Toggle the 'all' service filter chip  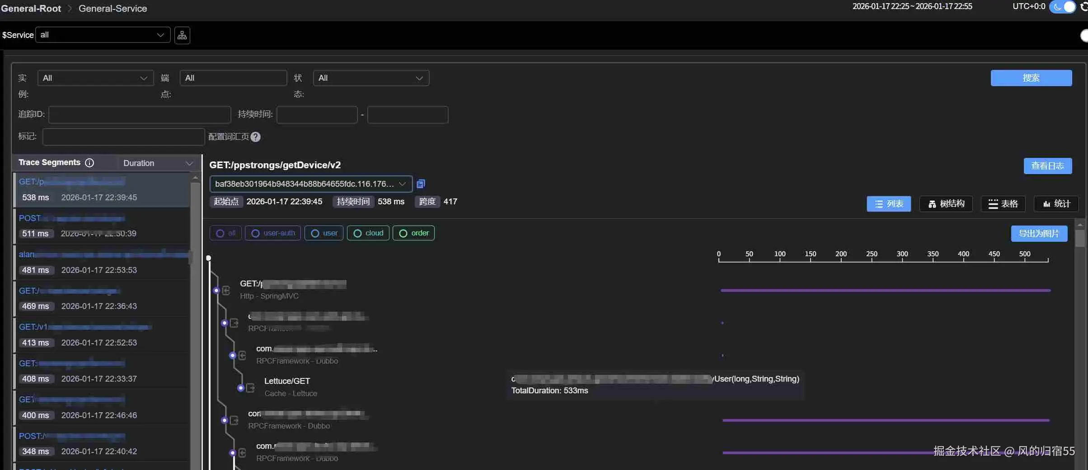point(225,233)
